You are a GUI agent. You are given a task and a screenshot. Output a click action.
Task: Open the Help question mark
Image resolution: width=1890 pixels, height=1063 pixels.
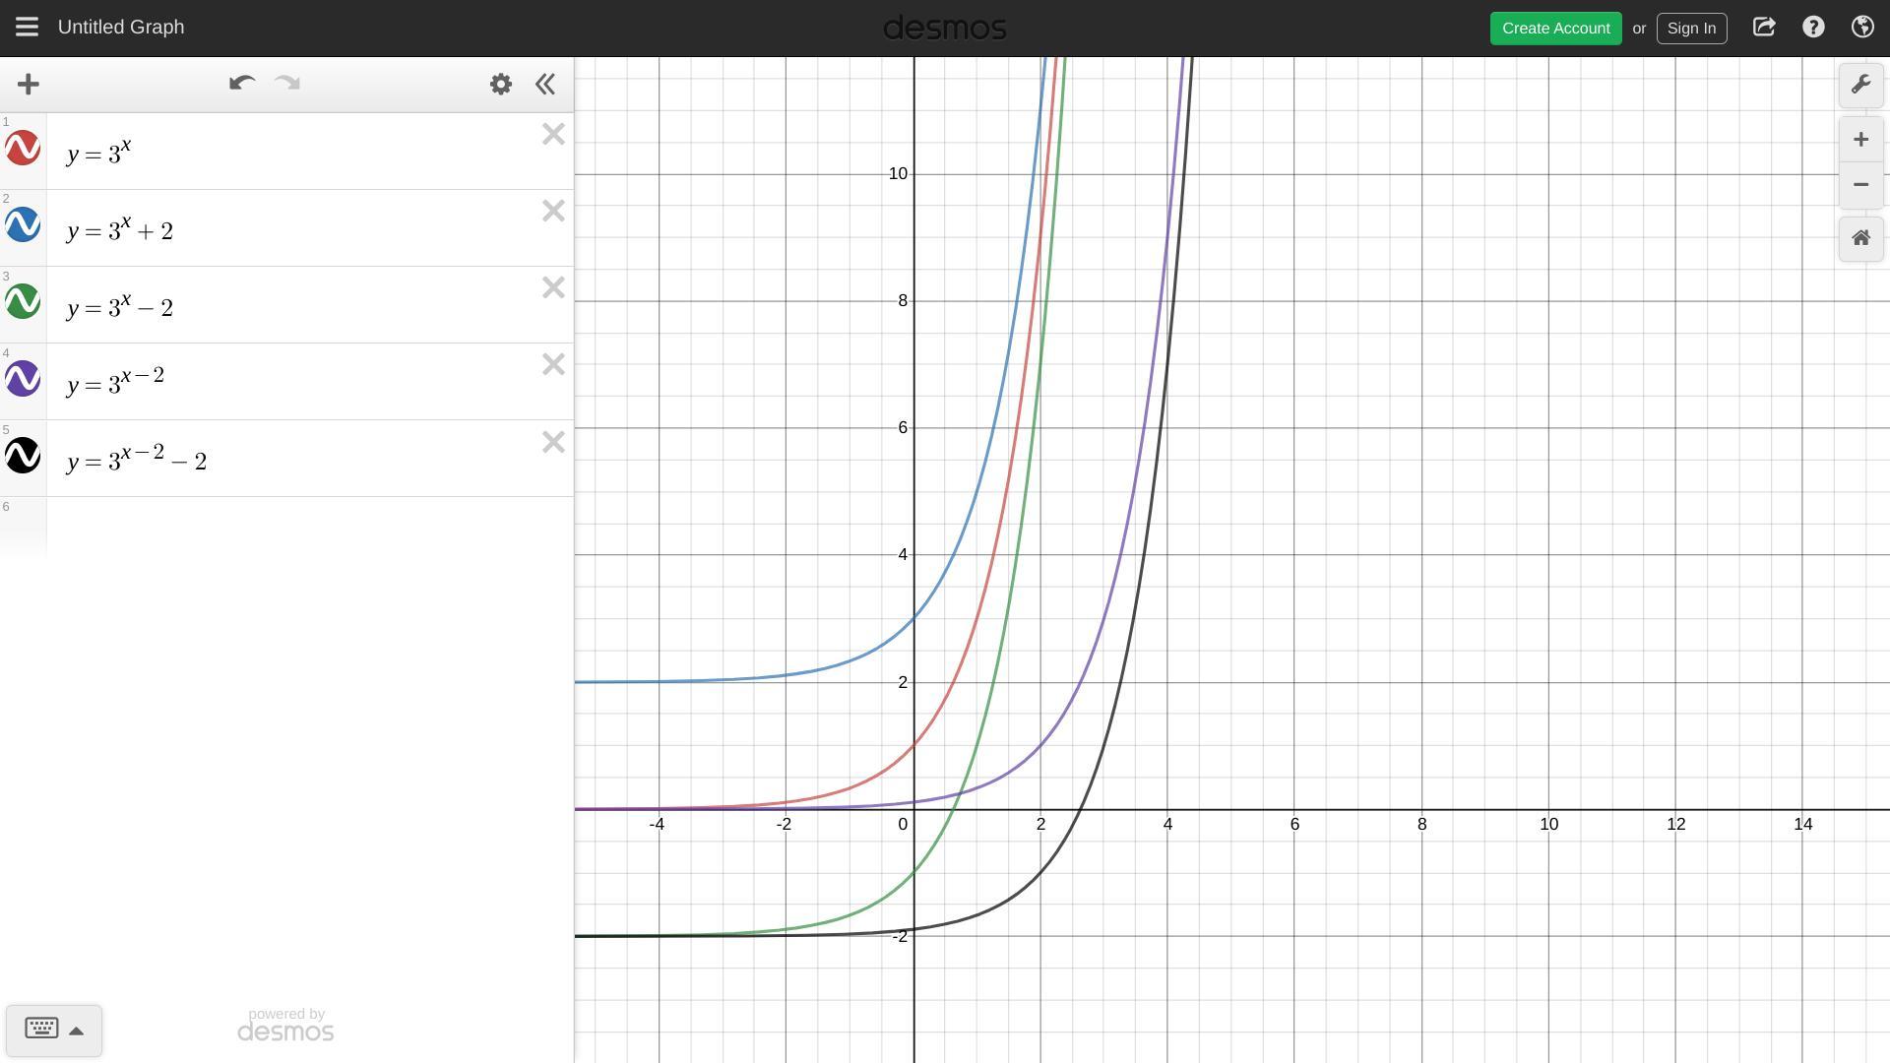point(1813,28)
